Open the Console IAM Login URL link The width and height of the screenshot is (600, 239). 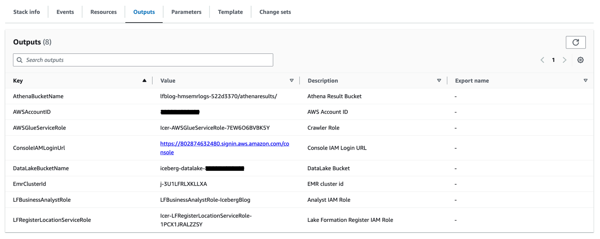pos(224,144)
